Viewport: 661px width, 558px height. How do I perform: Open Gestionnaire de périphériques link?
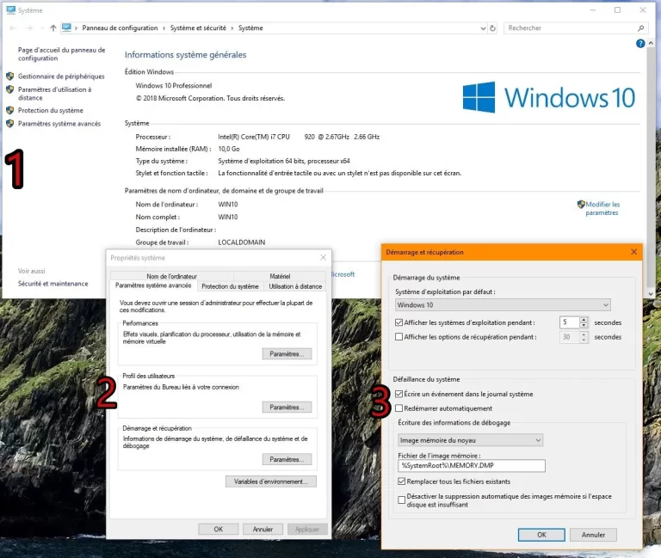[61, 77]
